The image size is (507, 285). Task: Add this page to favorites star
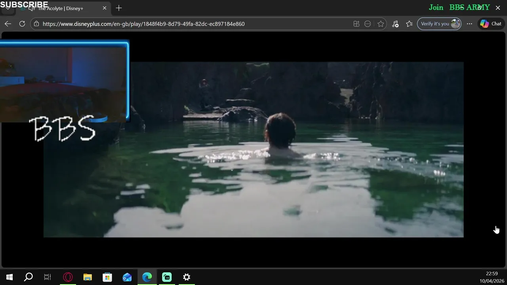pos(381,24)
